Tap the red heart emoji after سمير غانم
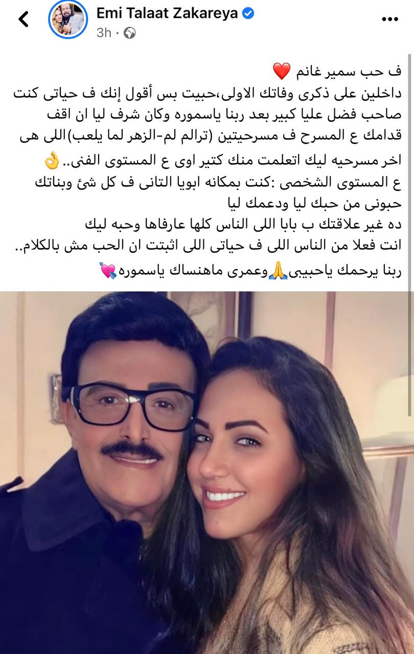 pos(281,72)
